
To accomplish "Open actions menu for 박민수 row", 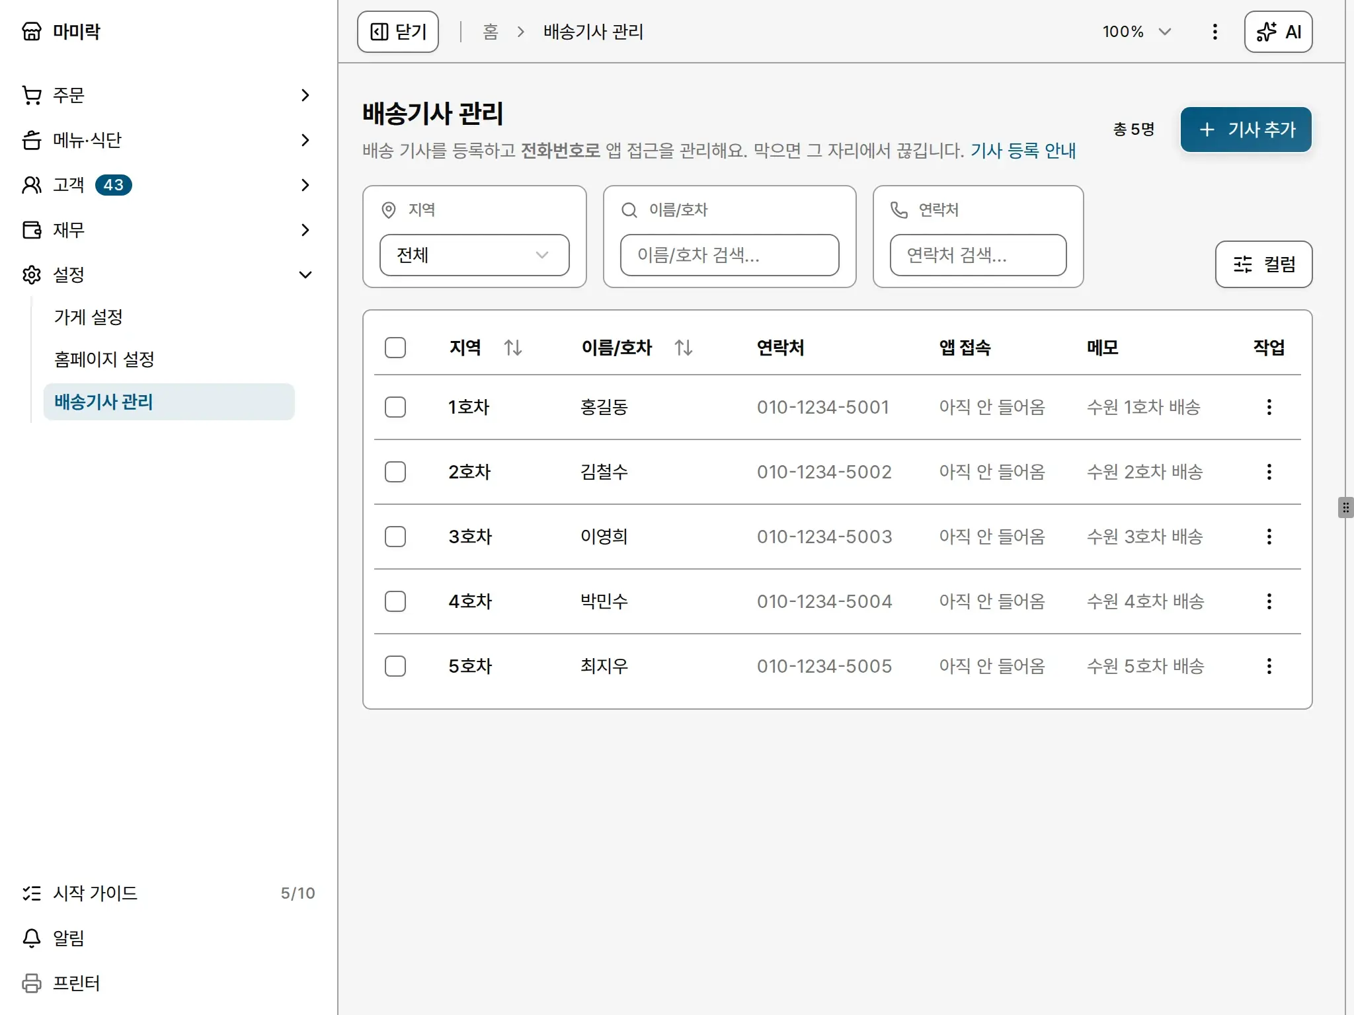I will point(1269,601).
